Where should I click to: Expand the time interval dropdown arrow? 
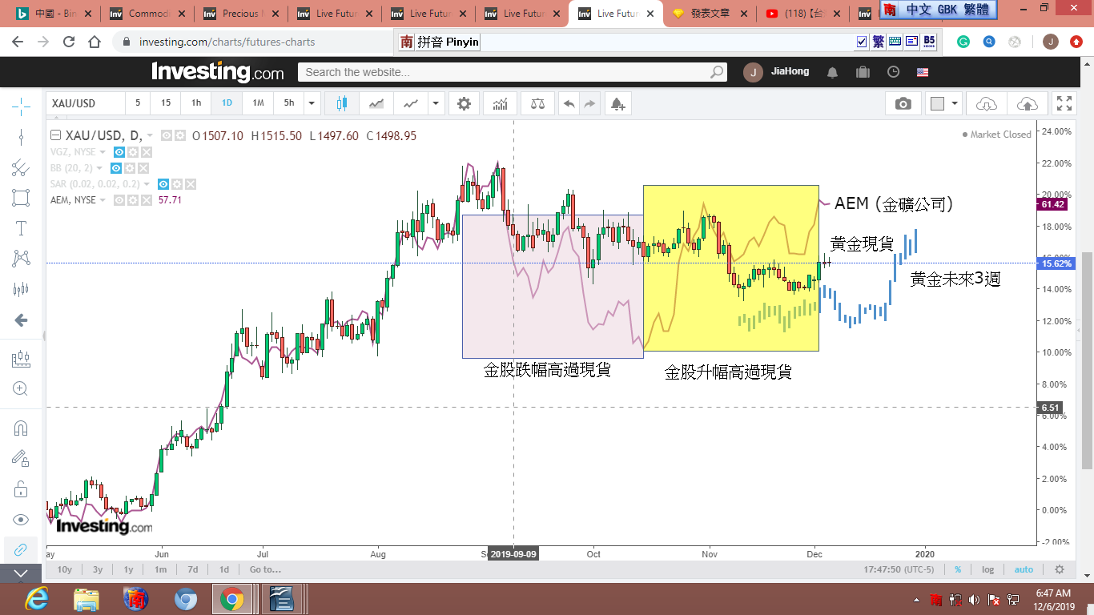point(312,103)
